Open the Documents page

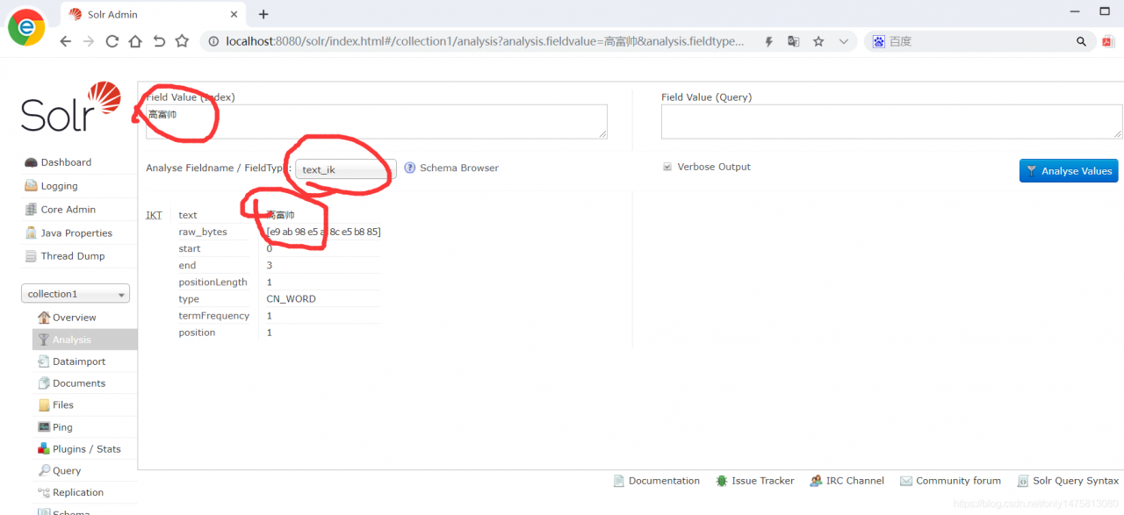(79, 383)
